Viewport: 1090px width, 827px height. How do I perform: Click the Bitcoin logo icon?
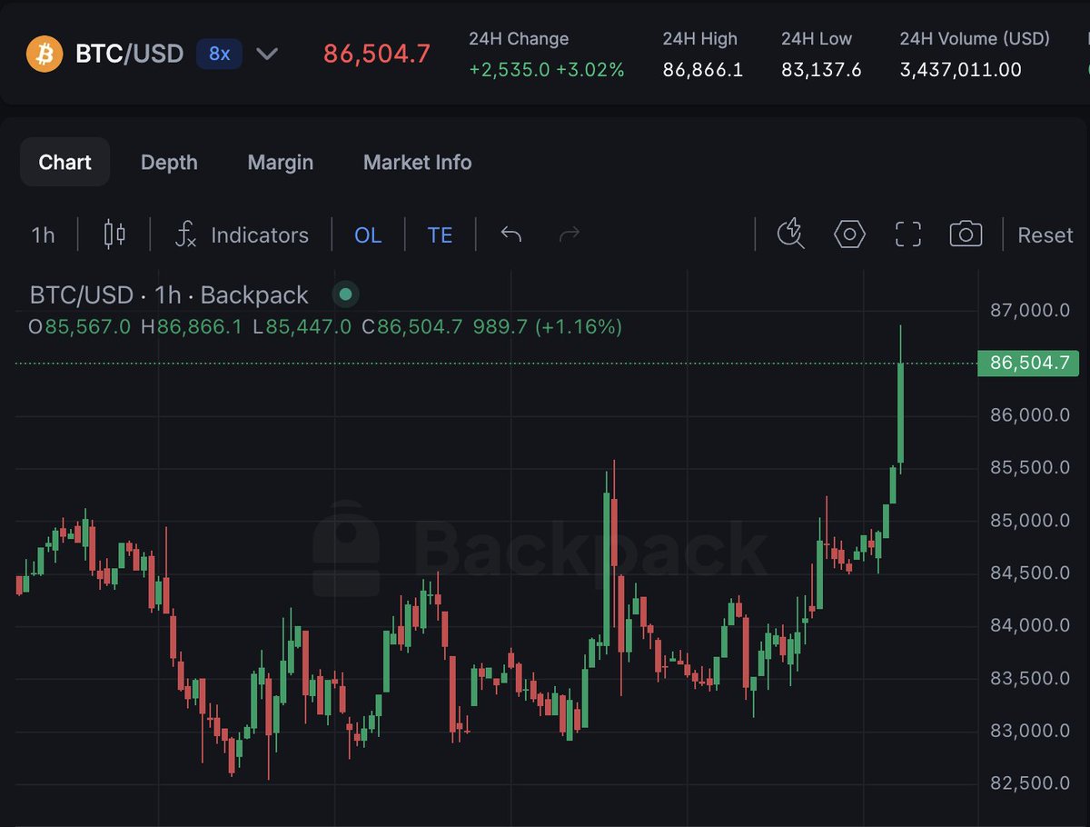coord(45,54)
